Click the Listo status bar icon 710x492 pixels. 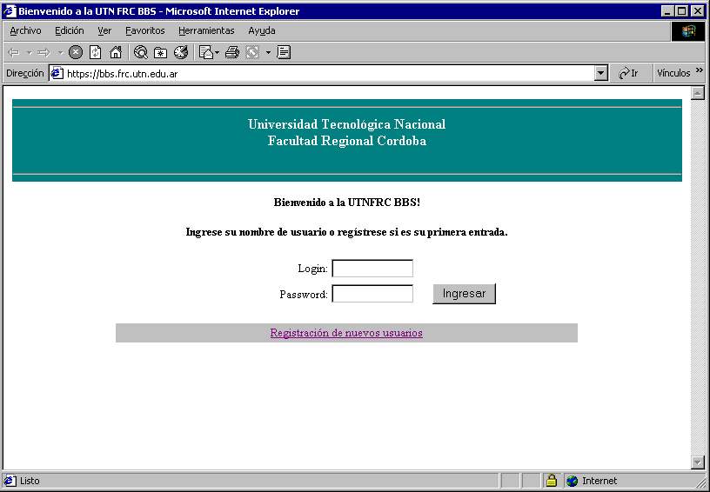pyautogui.click(x=10, y=481)
